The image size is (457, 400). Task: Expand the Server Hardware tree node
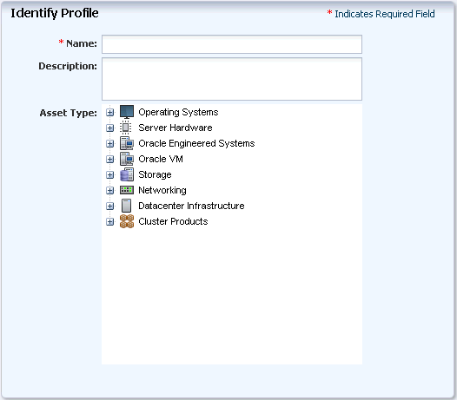[109, 128]
